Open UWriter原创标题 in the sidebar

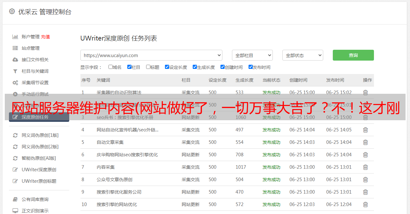[39, 181]
